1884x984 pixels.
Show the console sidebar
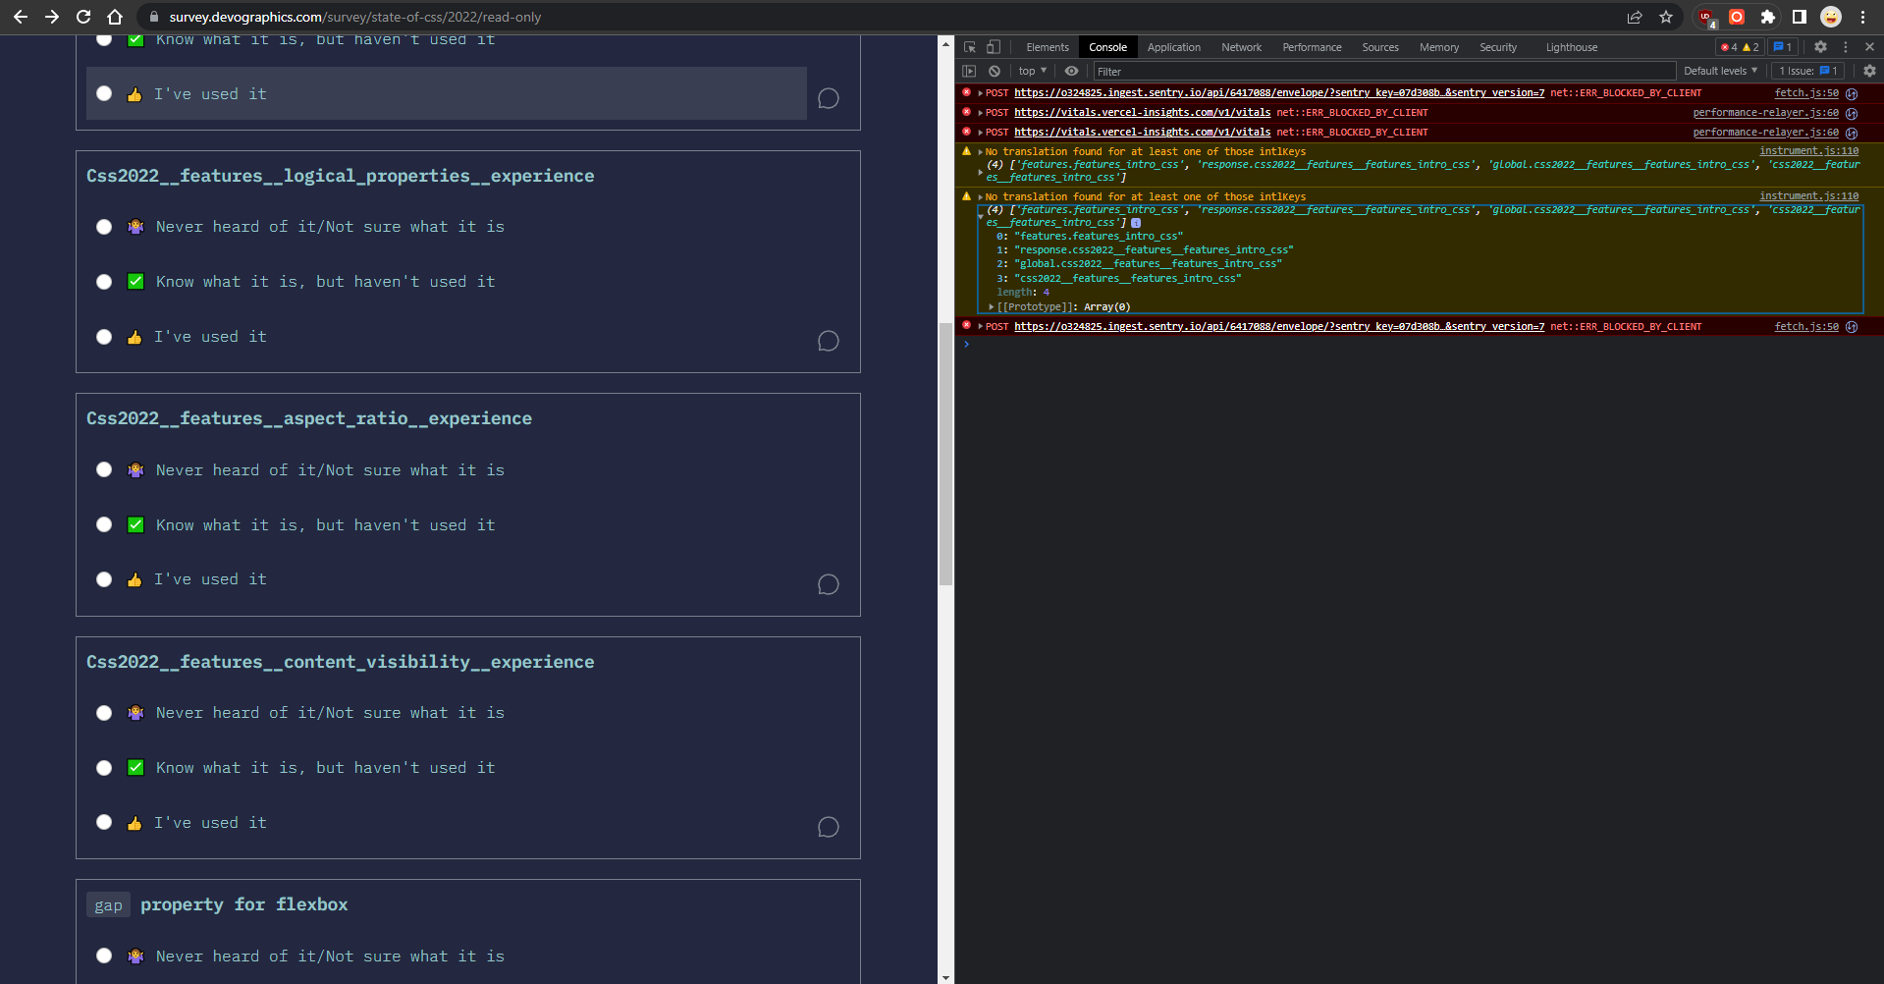click(x=969, y=71)
